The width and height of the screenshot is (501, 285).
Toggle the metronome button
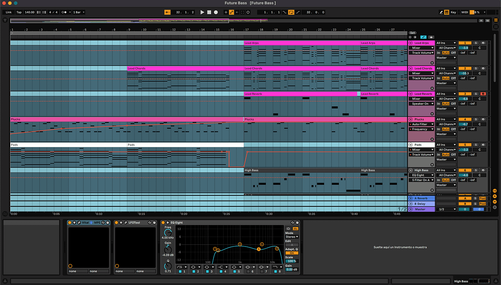(x=64, y=12)
